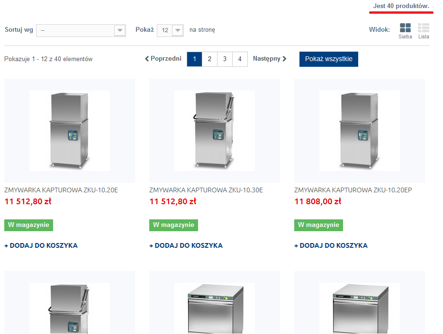Open ZKU-10.30E dishwasher product image
This screenshot has width=443, height=334.
(x=215, y=131)
